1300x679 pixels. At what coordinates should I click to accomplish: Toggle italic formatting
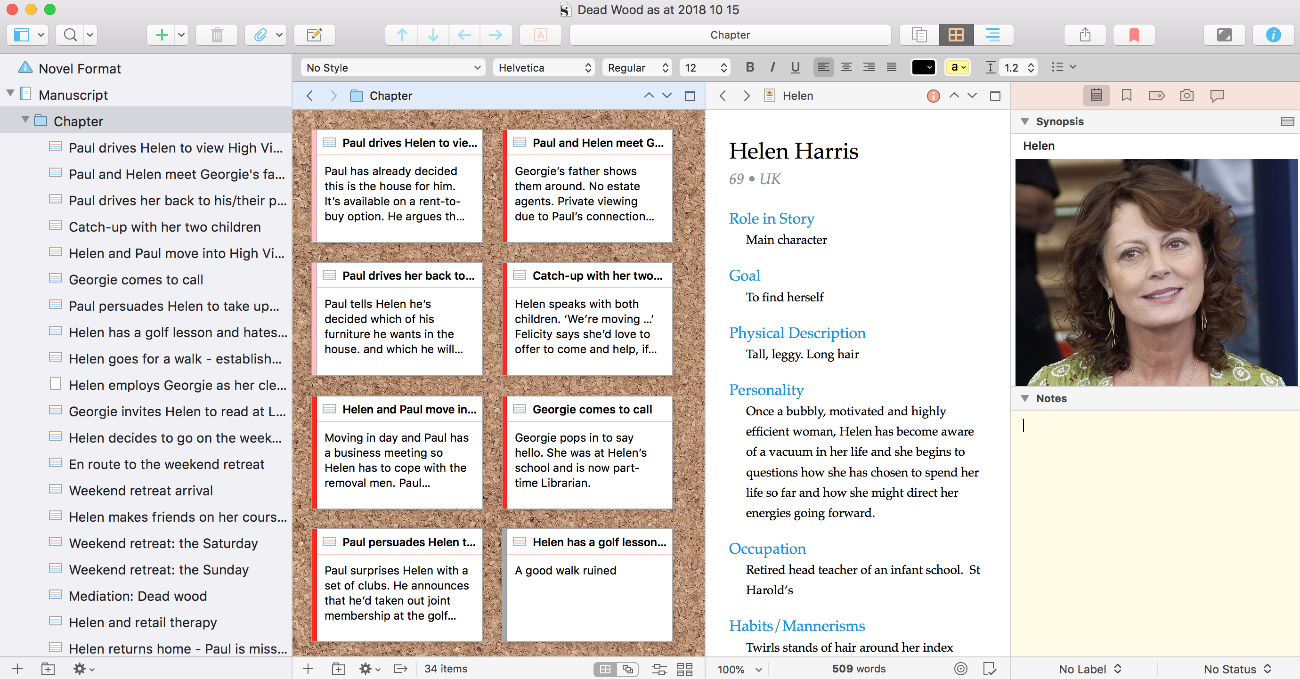pos(772,67)
